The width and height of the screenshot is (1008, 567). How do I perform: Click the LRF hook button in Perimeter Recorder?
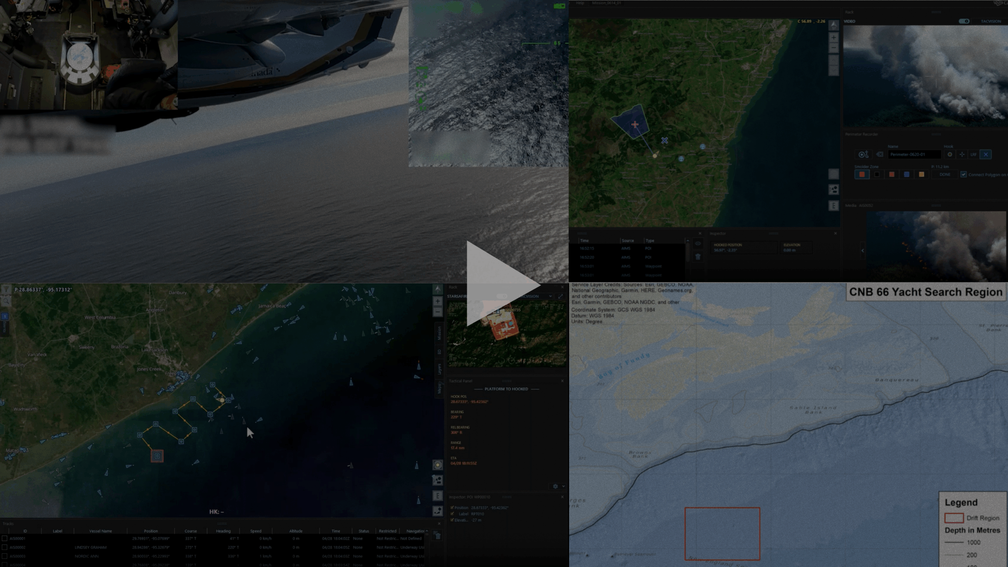973,155
